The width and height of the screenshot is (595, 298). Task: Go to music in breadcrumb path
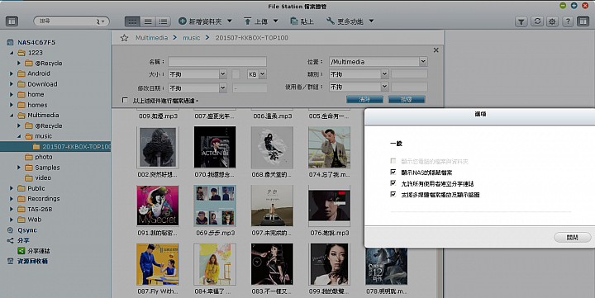pos(191,37)
